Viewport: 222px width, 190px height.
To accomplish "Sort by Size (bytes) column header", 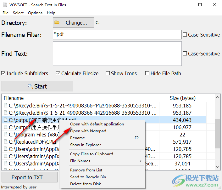I will pos(182,98).
